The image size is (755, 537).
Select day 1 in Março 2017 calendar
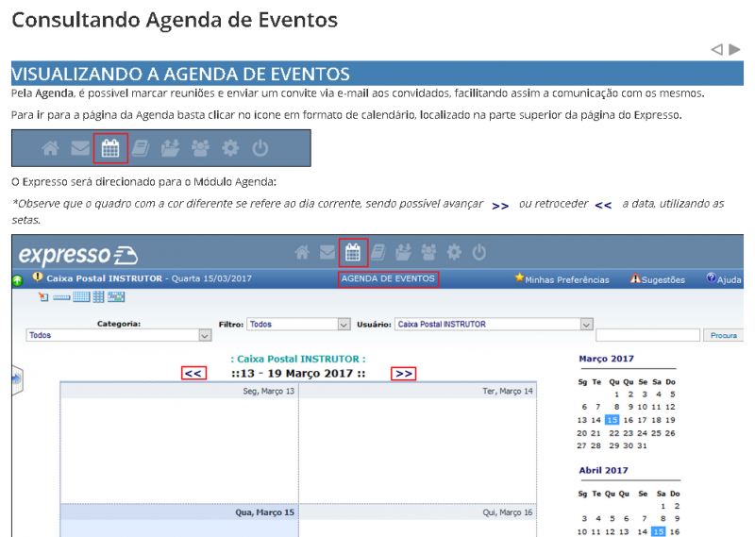pos(617,394)
